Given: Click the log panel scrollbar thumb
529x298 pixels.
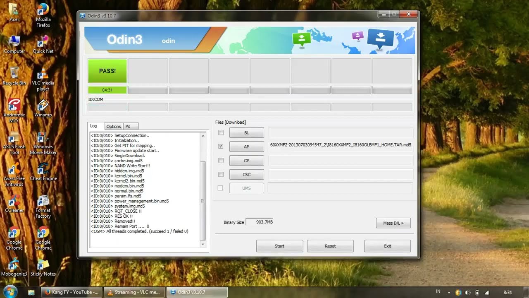Looking at the screenshot, I should click(203, 201).
